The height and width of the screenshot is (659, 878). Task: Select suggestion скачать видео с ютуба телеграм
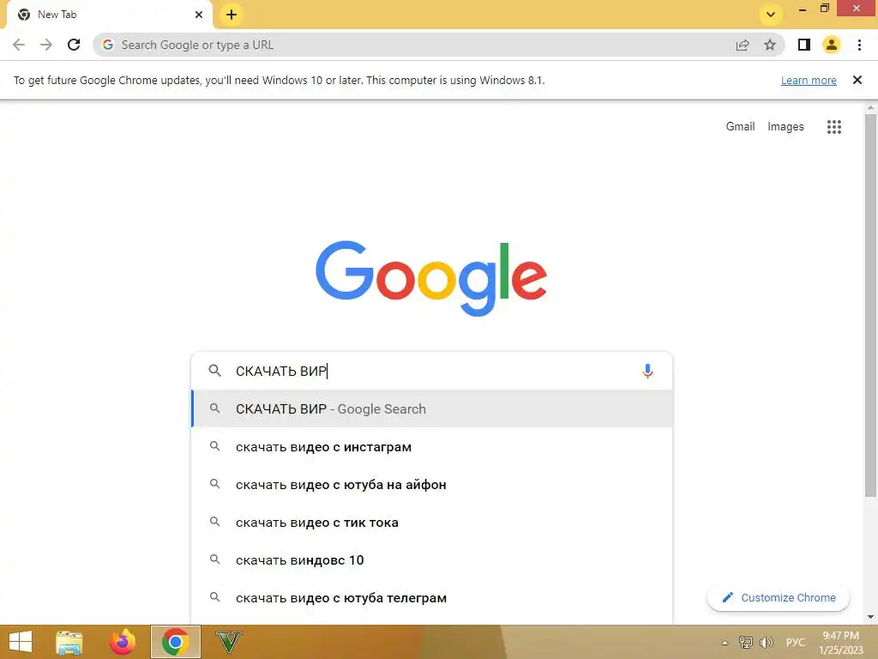431,597
